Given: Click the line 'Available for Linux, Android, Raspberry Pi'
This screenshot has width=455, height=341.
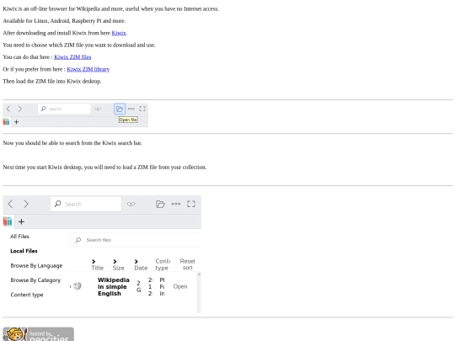Looking at the screenshot, I should click(x=64, y=21).
